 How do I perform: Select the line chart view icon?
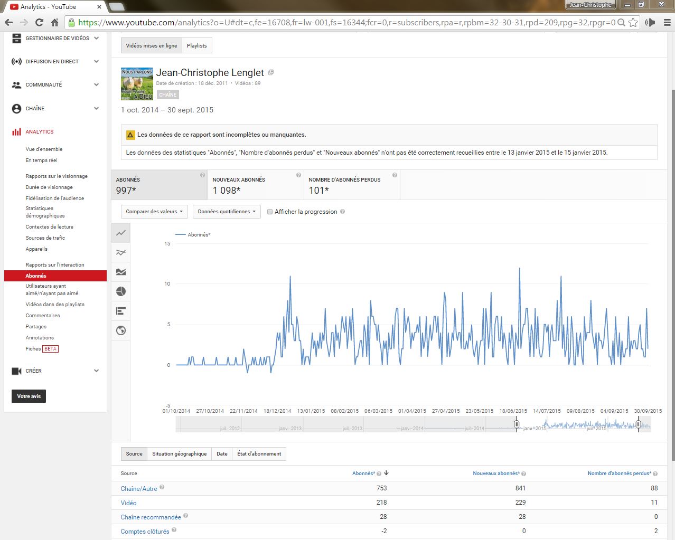121,233
